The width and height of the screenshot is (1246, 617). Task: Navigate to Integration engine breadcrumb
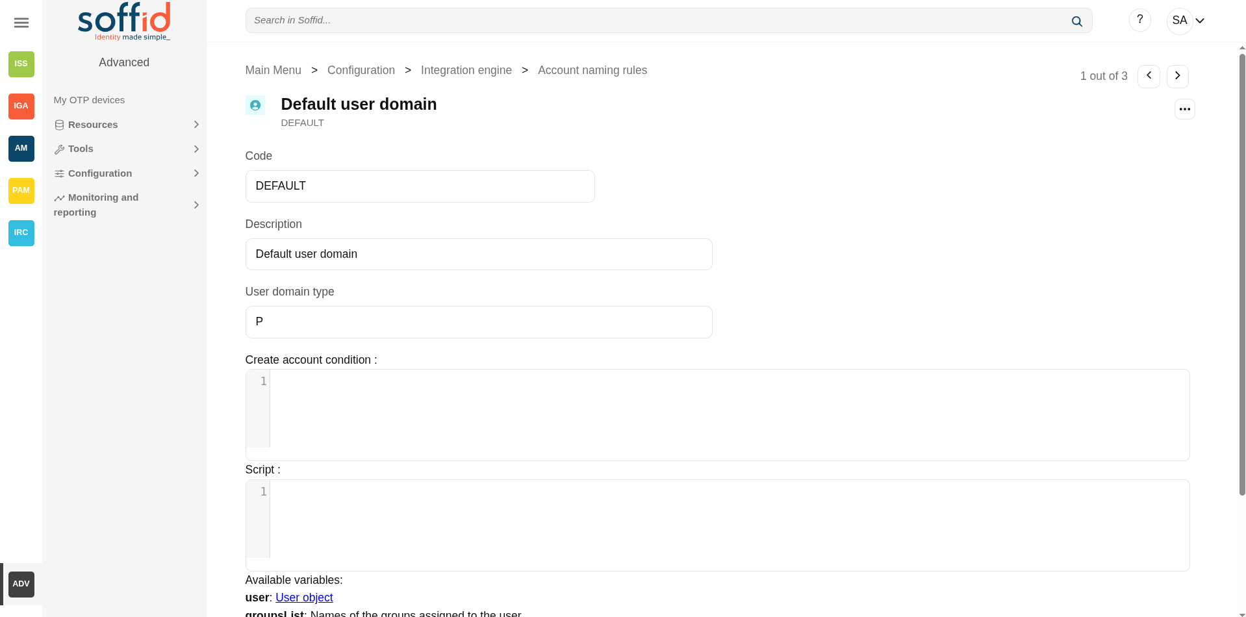[x=466, y=70]
